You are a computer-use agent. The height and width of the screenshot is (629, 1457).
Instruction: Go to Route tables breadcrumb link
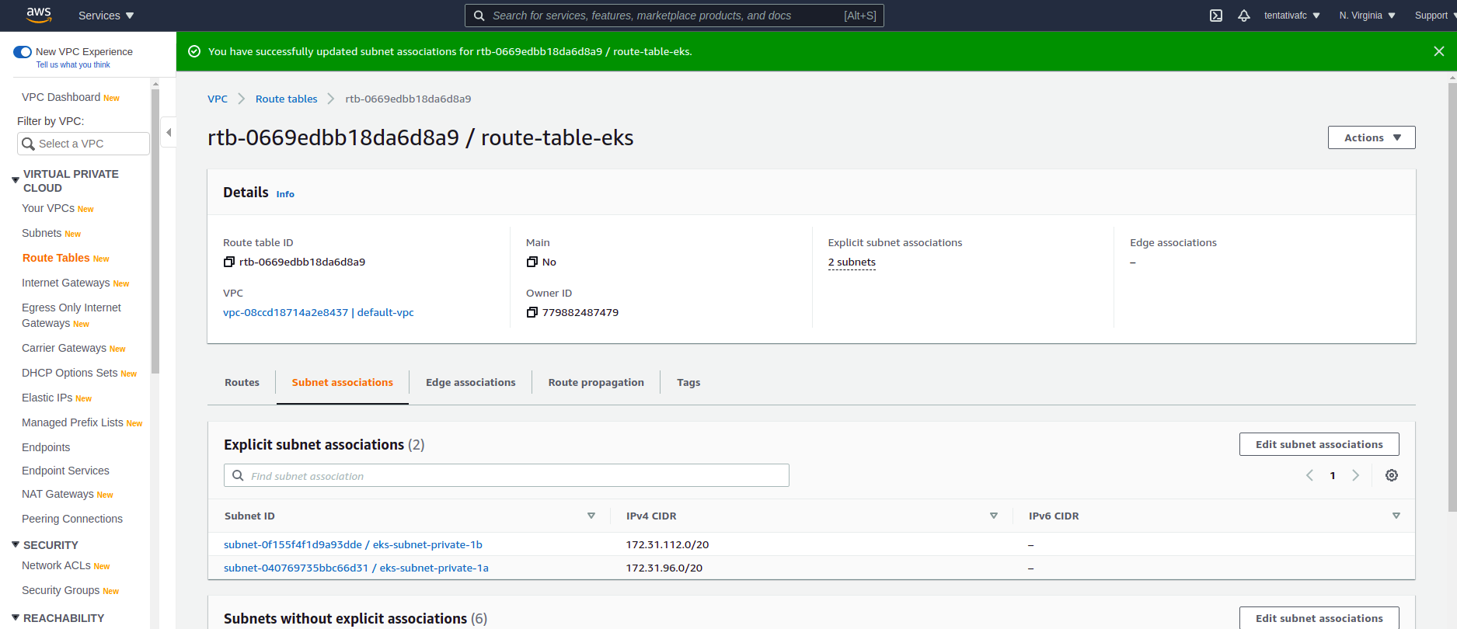[x=286, y=99]
